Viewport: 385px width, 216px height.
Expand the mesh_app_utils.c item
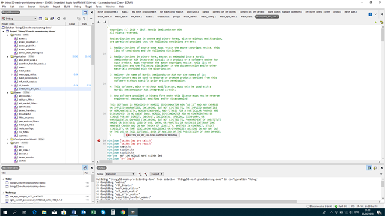coord(12,74)
